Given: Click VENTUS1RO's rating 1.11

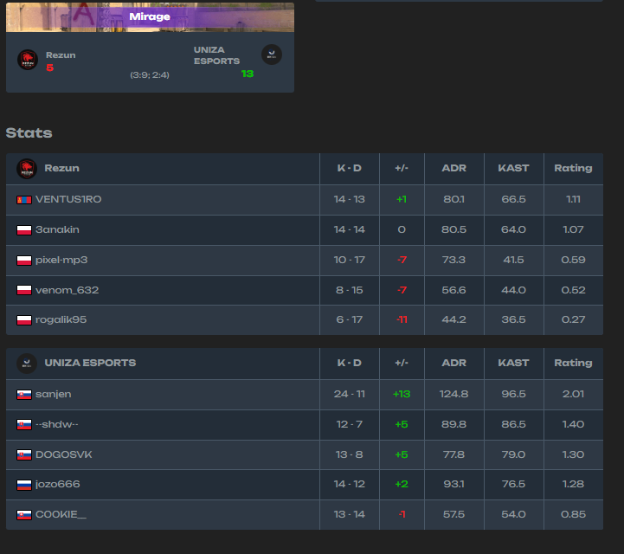Looking at the screenshot, I should (573, 199).
